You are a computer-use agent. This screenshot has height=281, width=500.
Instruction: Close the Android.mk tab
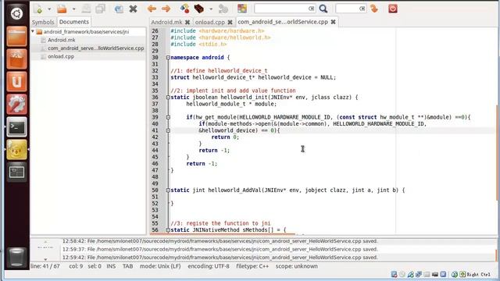tap(187, 22)
